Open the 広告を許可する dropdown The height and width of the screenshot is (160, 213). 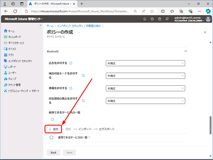point(145,63)
